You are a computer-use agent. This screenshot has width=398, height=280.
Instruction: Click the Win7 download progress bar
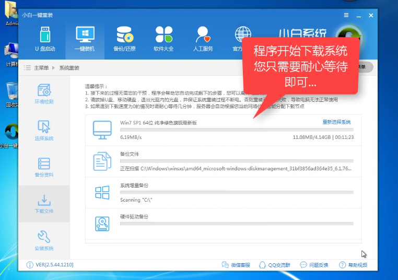point(236,130)
